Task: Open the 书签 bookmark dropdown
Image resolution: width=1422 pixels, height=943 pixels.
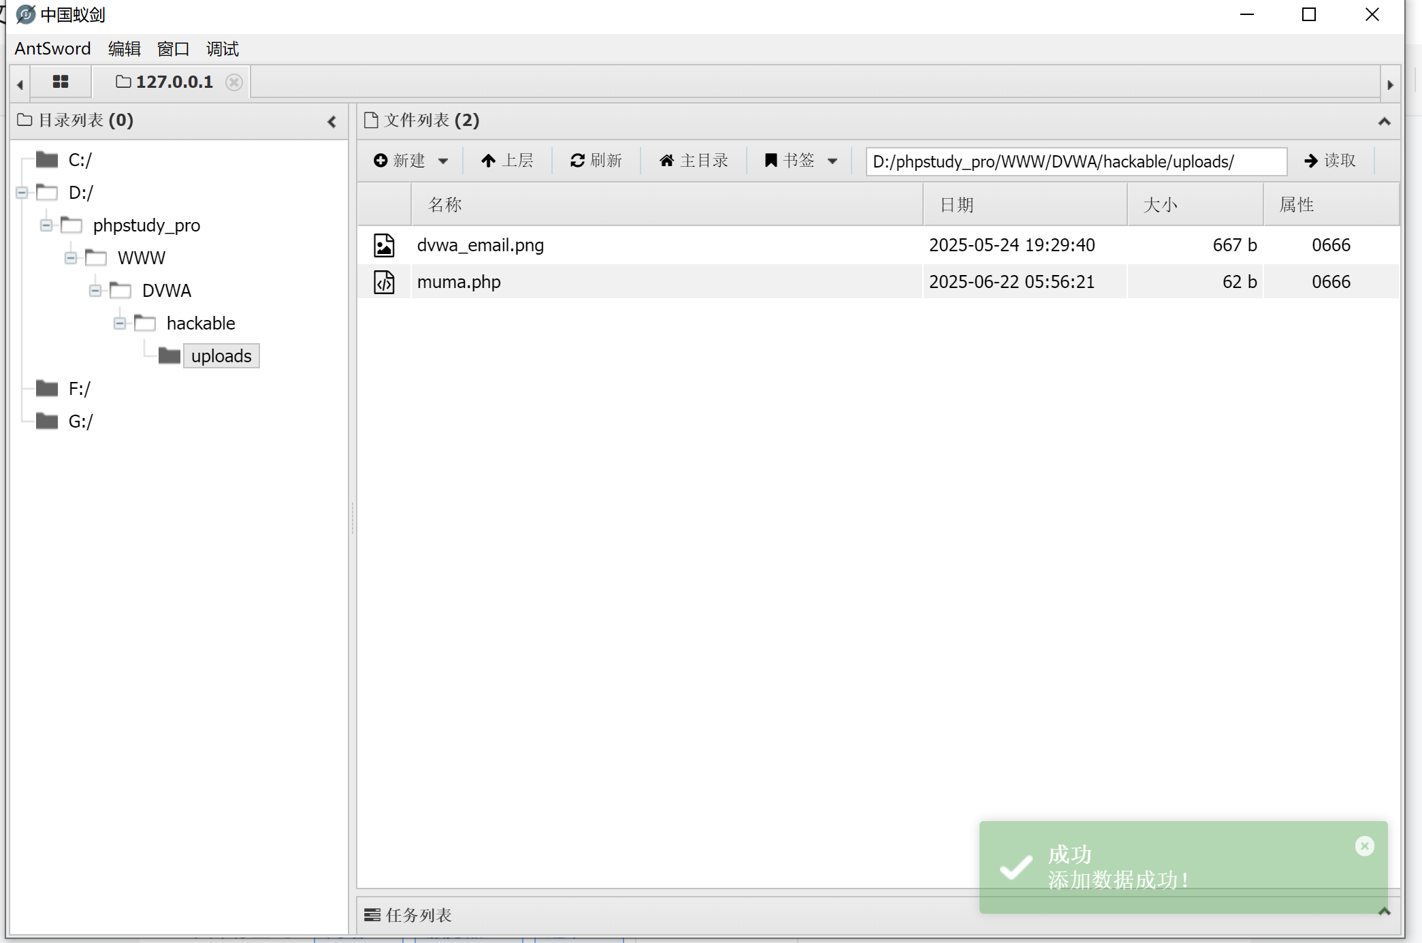Action: (x=801, y=161)
